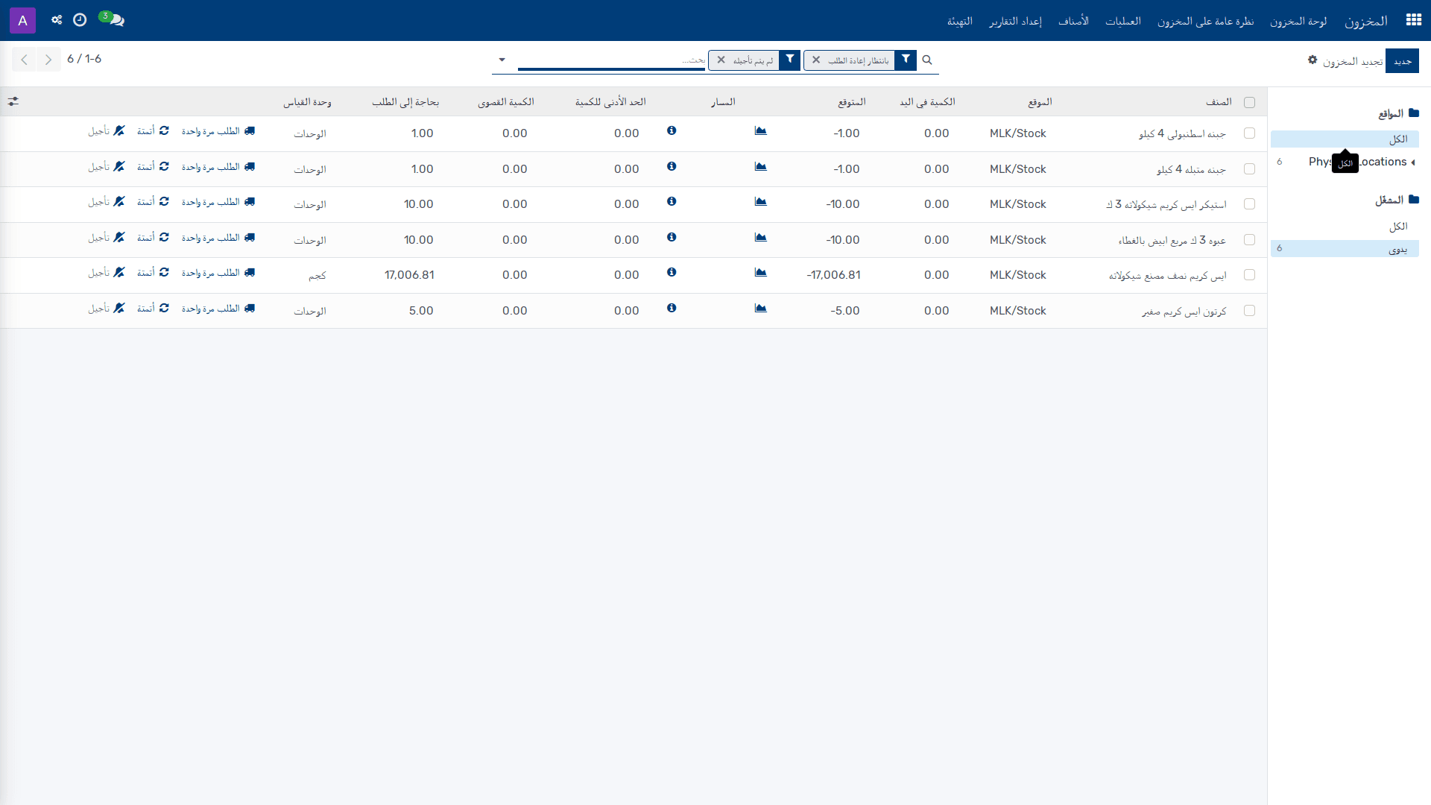Open the activities clock icon
Viewport: 1431px width, 805px height.
click(80, 20)
